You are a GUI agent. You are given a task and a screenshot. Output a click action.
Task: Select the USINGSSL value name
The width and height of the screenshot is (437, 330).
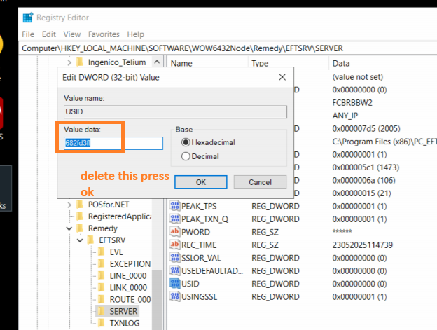[199, 297]
